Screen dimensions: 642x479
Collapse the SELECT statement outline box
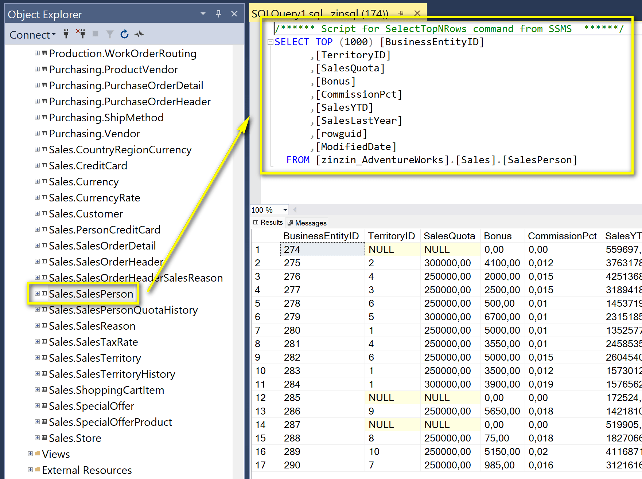click(x=270, y=42)
